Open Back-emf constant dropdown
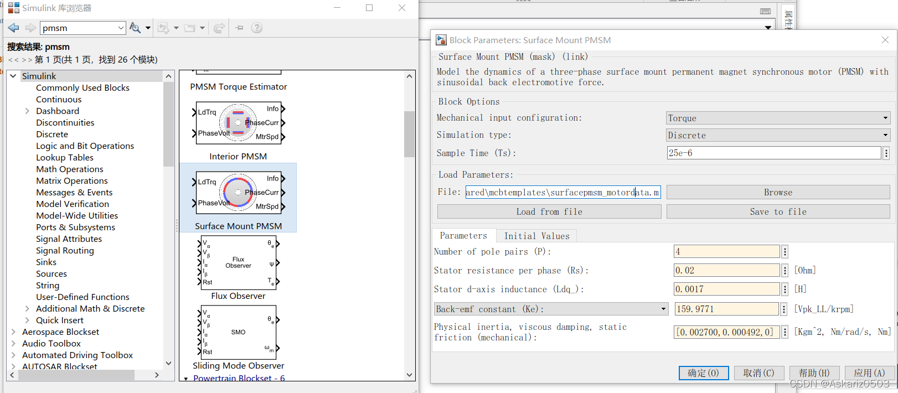 coord(551,309)
